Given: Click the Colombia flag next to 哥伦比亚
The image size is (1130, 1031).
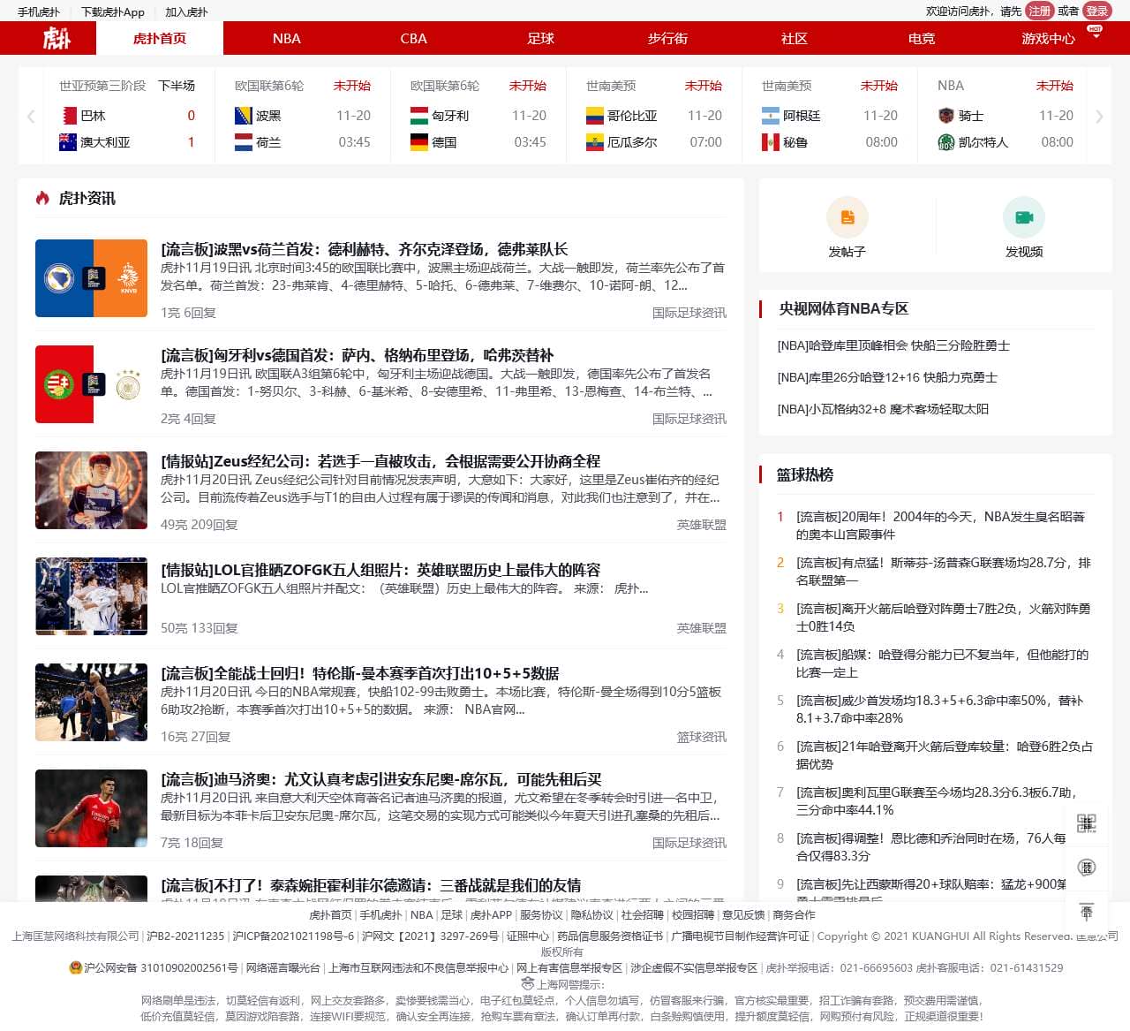Looking at the screenshot, I should [x=595, y=116].
